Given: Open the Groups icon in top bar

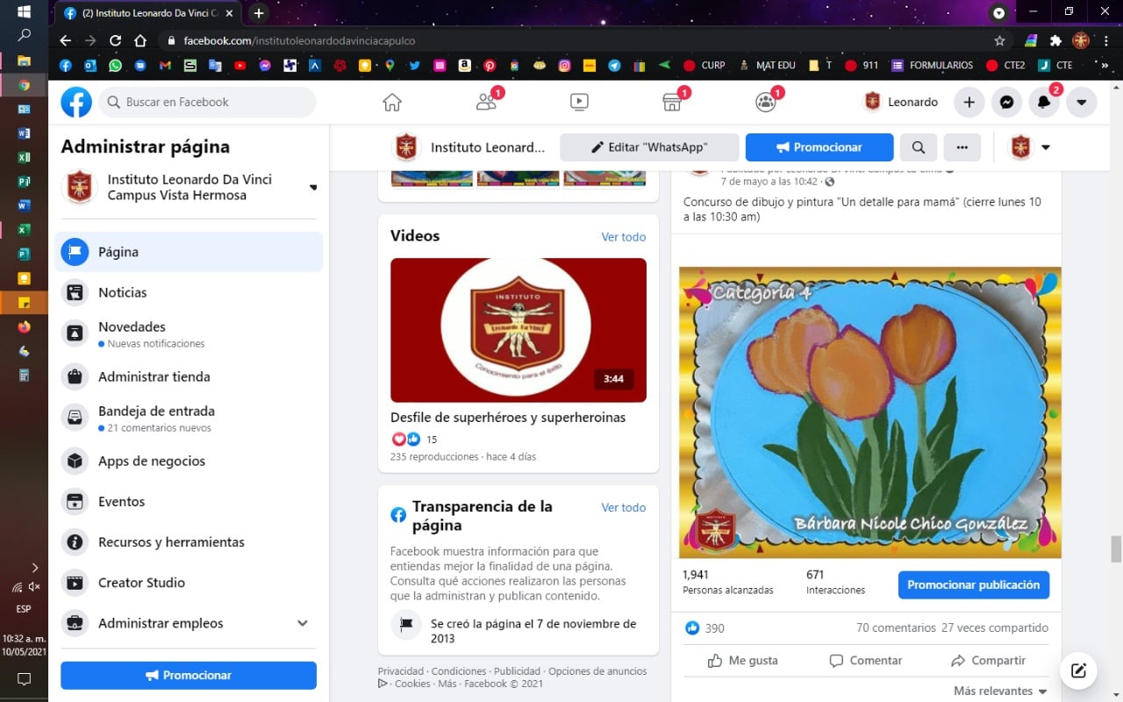Looking at the screenshot, I should [x=766, y=102].
